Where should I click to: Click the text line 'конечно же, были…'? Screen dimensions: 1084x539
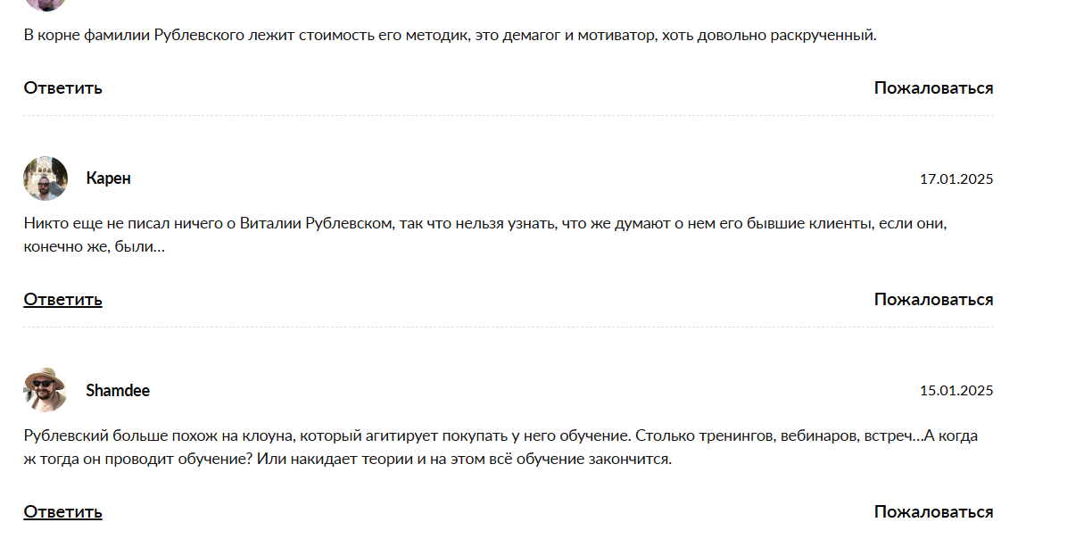(x=94, y=246)
